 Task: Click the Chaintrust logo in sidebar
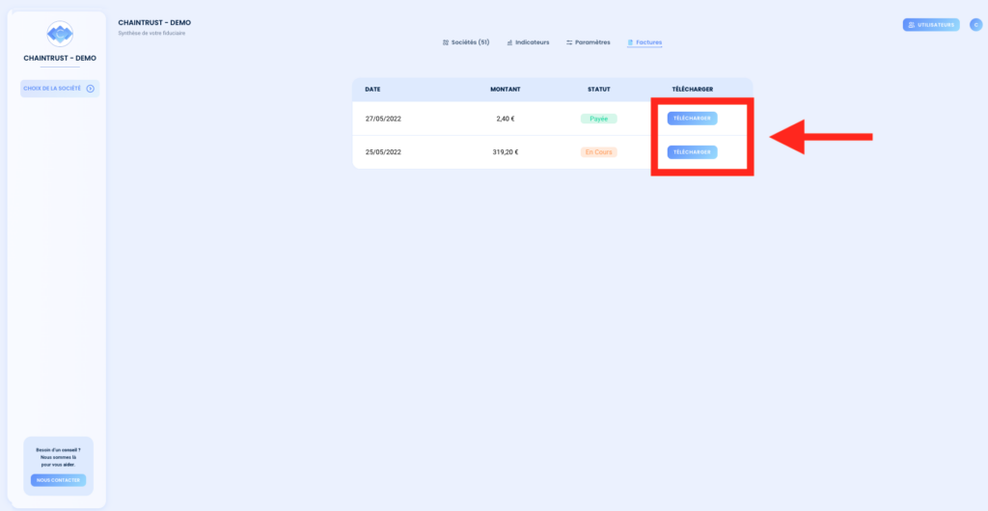[60, 34]
